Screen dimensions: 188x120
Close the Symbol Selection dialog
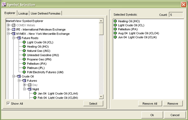(x=184, y=5)
